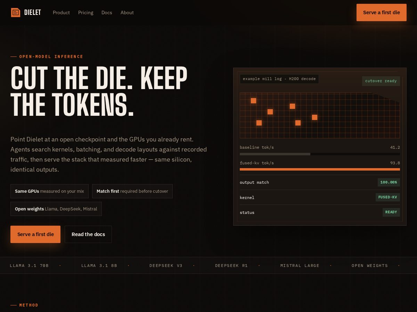Open the Docs nav item
The image size is (417, 312).
pyautogui.click(x=107, y=12)
